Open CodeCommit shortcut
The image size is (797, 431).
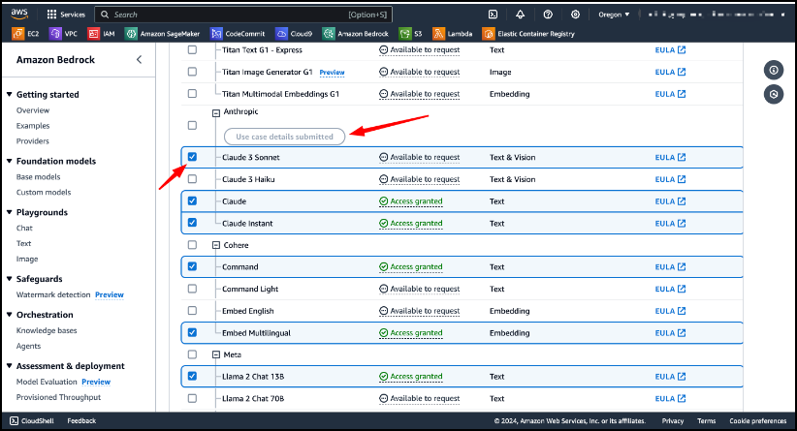click(238, 34)
